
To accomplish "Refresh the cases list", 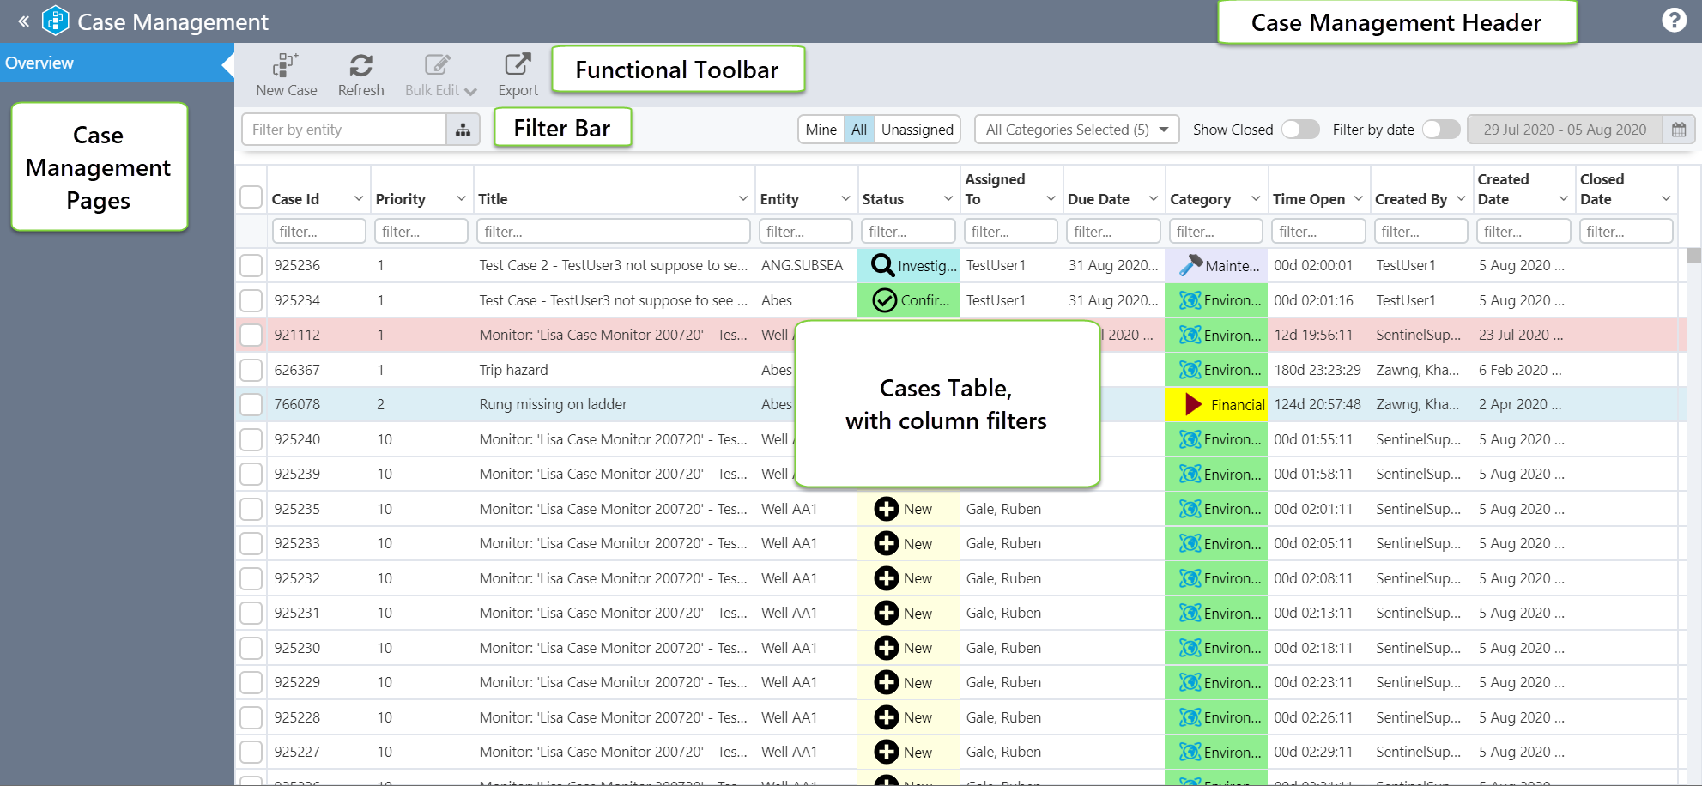I will coord(360,66).
